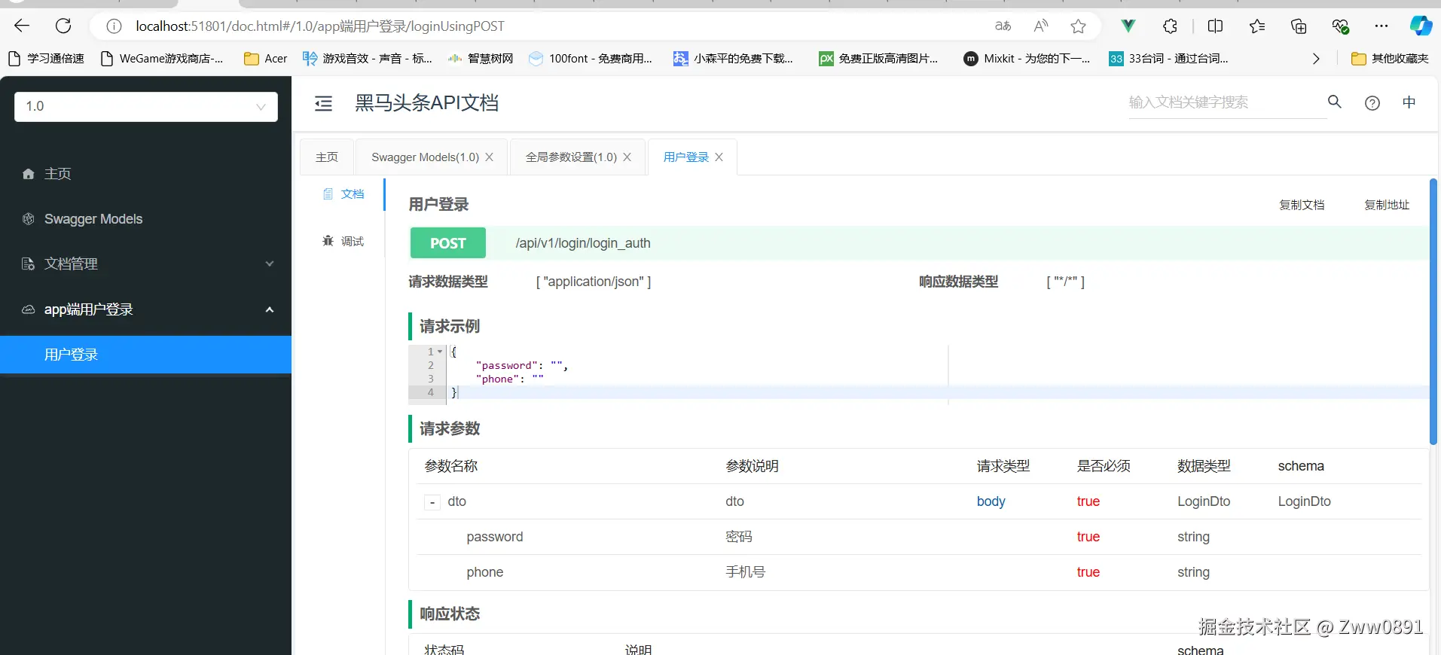Go back using browser back arrow
Image resolution: width=1441 pixels, height=655 pixels.
tap(22, 26)
